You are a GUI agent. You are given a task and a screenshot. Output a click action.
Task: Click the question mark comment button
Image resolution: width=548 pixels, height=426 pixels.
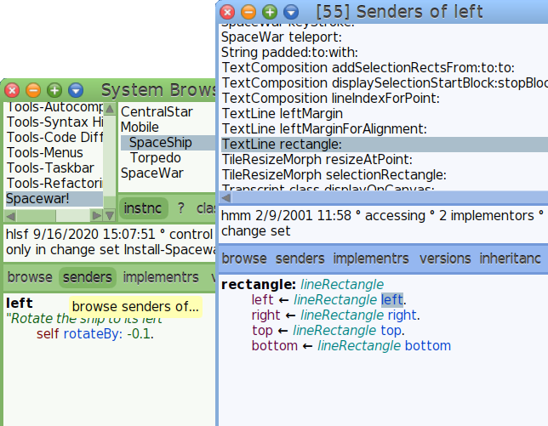point(180,208)
